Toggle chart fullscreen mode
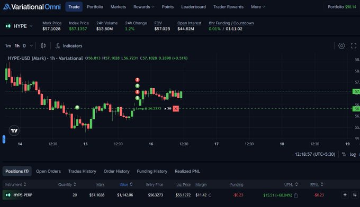Screen dimensions: 360x207 point(354,46)
